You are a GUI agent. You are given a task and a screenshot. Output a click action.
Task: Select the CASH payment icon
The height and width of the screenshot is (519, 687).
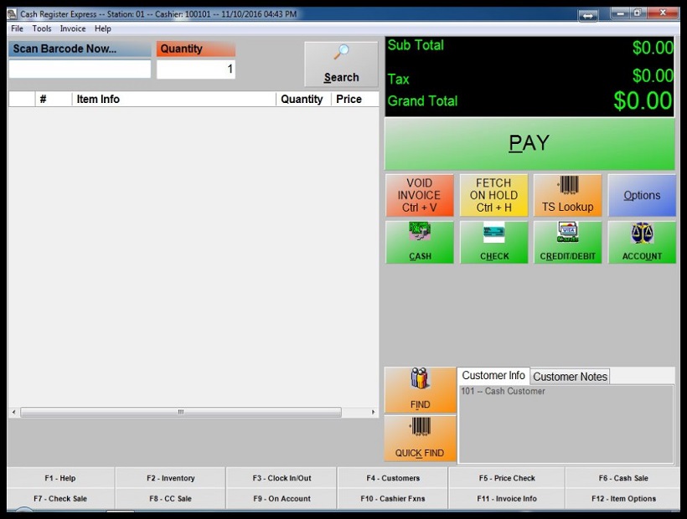coord(420,242)
